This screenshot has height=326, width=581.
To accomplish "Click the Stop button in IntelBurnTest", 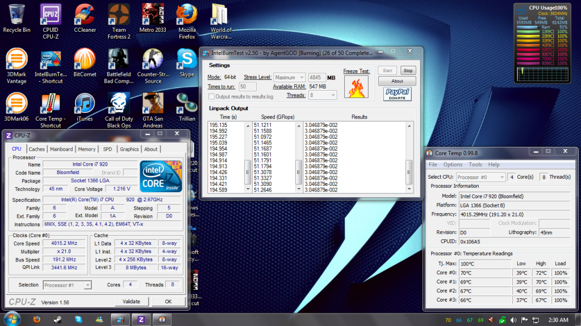I will coord(408,70).
